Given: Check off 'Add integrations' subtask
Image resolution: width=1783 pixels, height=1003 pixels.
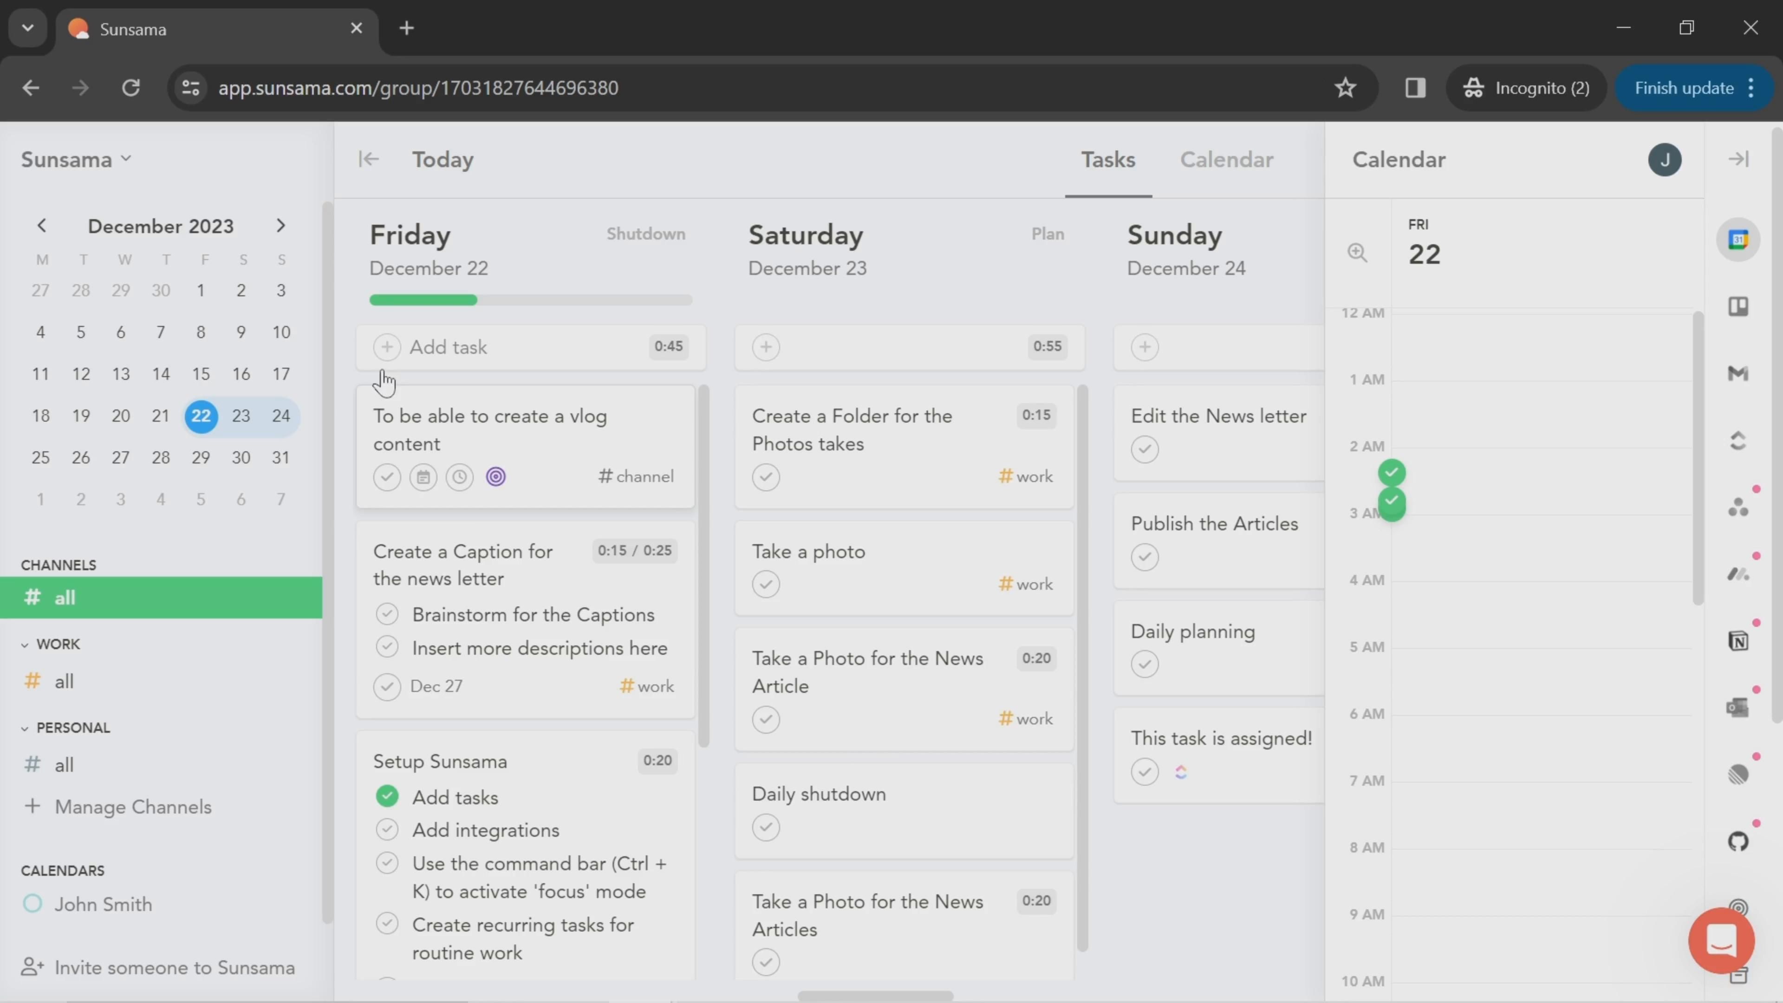Looking at the screenshot, I should (x=387, y=829).
